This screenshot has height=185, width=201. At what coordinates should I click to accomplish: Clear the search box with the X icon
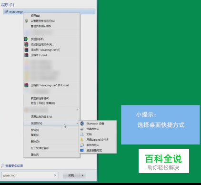pyautogui.click(x=55, y=175)
